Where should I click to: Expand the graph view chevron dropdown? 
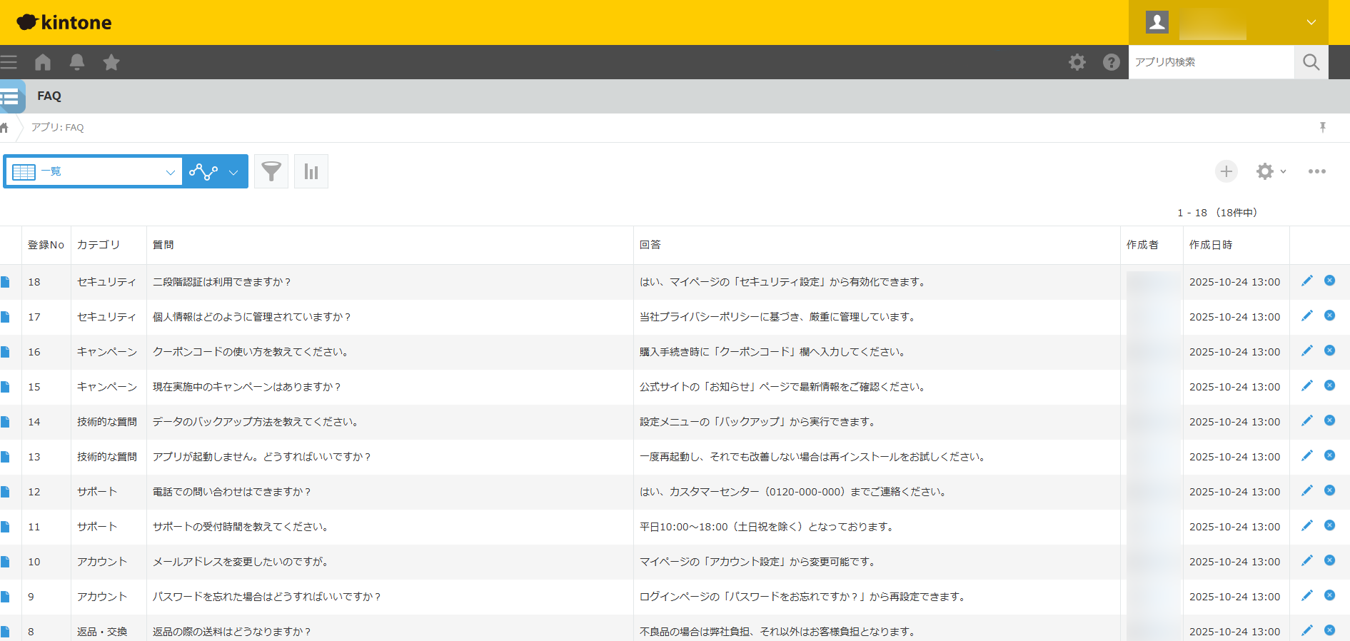(233, 172)
